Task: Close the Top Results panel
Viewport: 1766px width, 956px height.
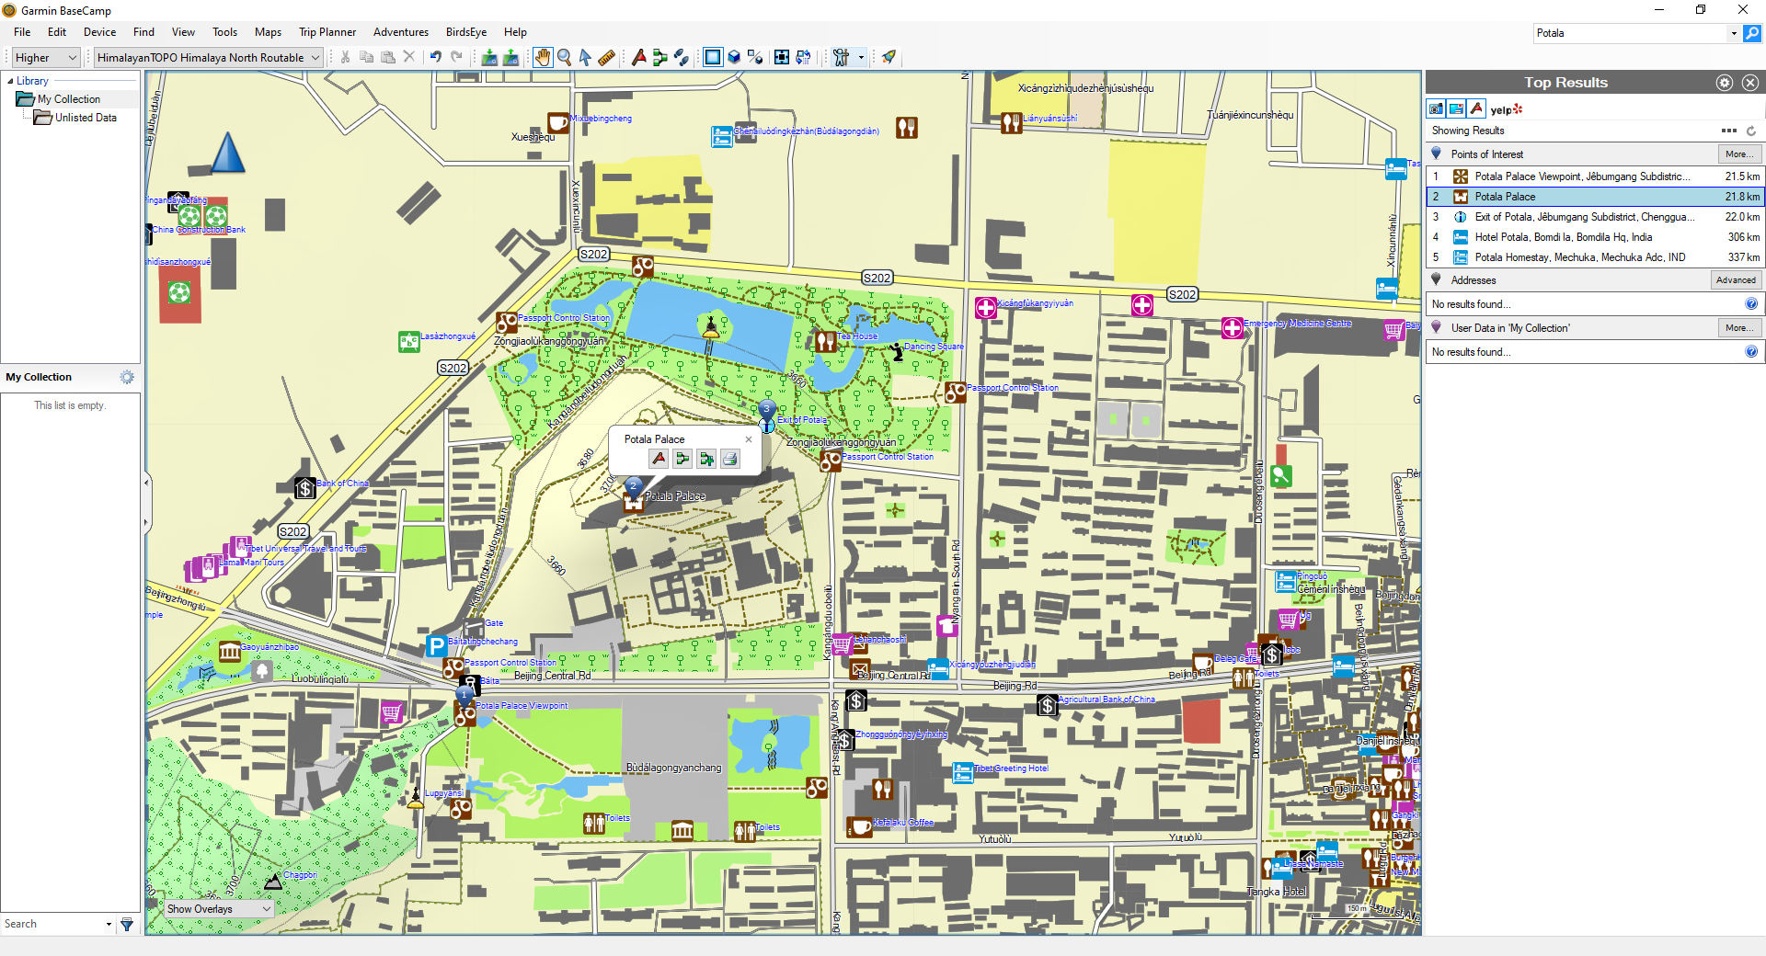Action: point(1750,83)
